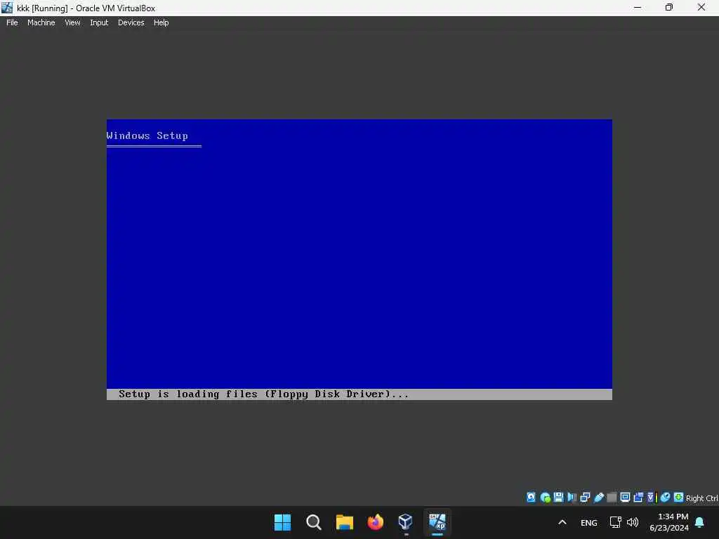This screenshot has width=719, height=539.
Task: Open the Machine menu
Action: coord(41,22)
